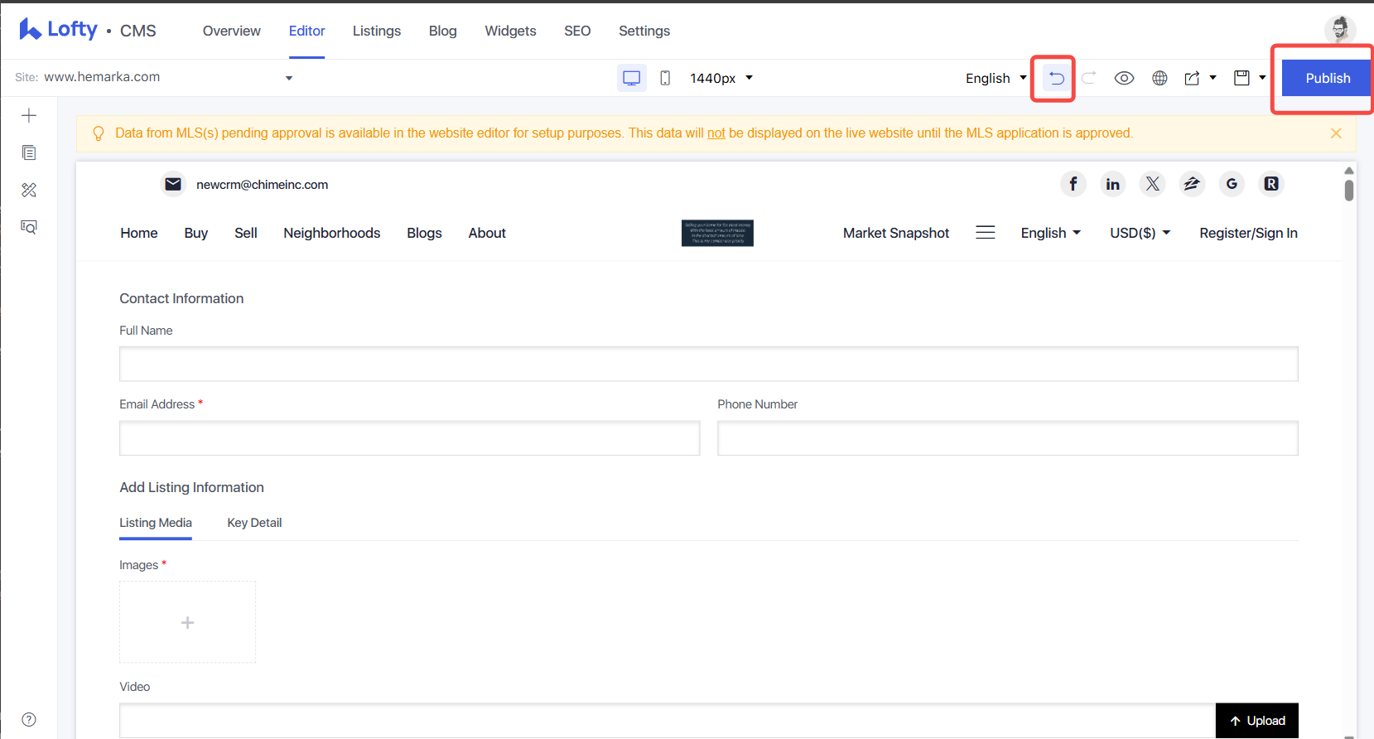Image resolution: width=1374 pixels, height=739 pixels.
Task: Open the editor English language dropdown
Action: [996, 78]
